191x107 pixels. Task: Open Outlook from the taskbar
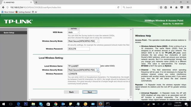point(63,104)
